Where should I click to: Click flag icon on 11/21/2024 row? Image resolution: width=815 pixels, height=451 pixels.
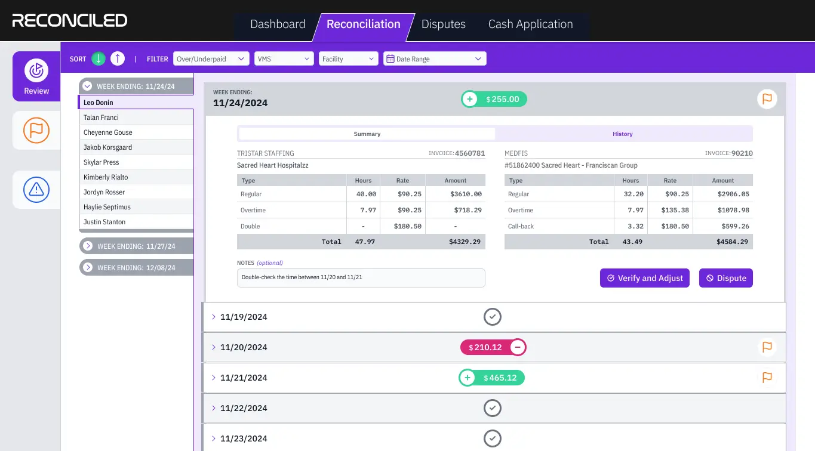pyautogui.click(x=767, y=377)
